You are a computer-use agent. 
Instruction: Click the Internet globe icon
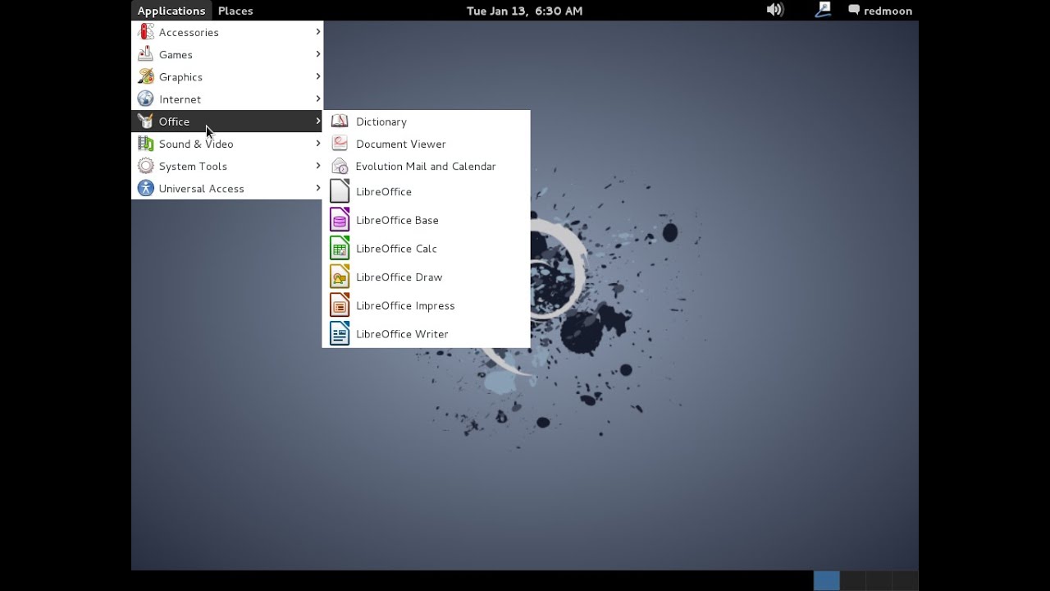pos(146,98)
